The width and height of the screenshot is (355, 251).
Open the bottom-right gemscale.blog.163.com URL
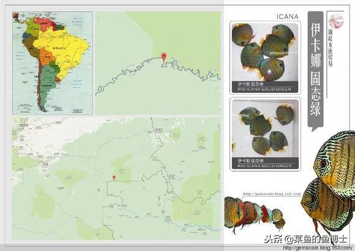click(x=318, y=247)
